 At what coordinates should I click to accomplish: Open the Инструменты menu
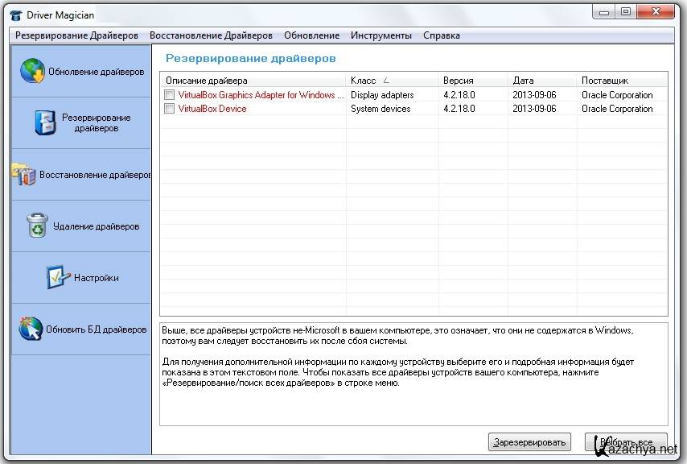(381, 35)
